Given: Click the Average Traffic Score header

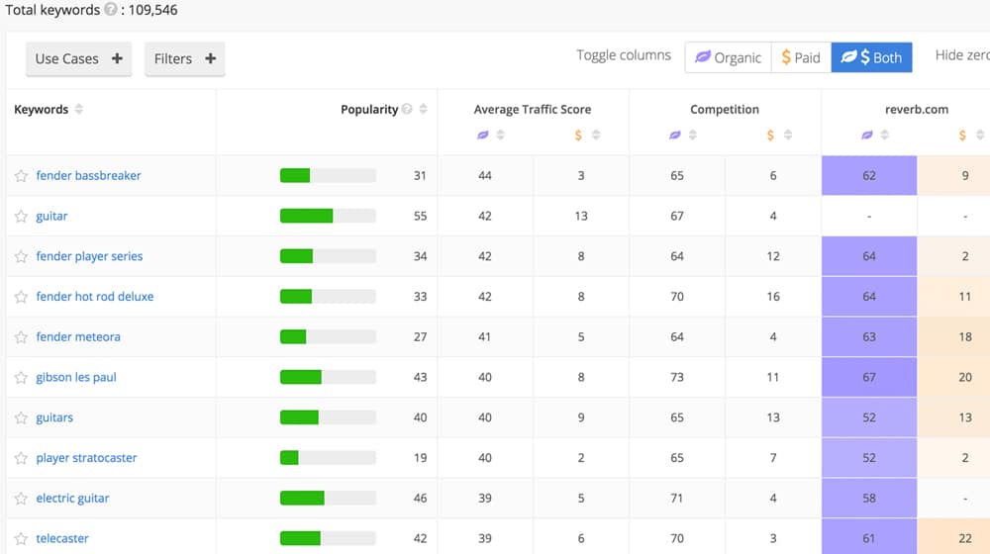Looking at the screenshot, I should click(533, 109).
